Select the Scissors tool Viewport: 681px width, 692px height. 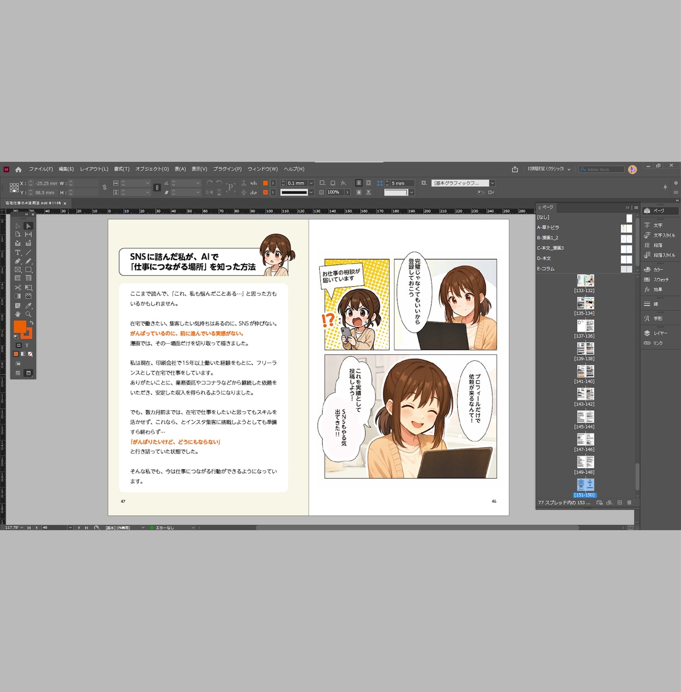[17, 287]
